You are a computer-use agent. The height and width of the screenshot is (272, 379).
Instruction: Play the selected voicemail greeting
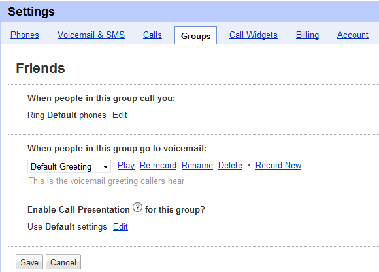click(x=126, y=166)
